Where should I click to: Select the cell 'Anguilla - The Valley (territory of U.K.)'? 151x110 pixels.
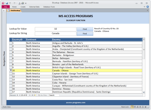(x=97, y=46)
